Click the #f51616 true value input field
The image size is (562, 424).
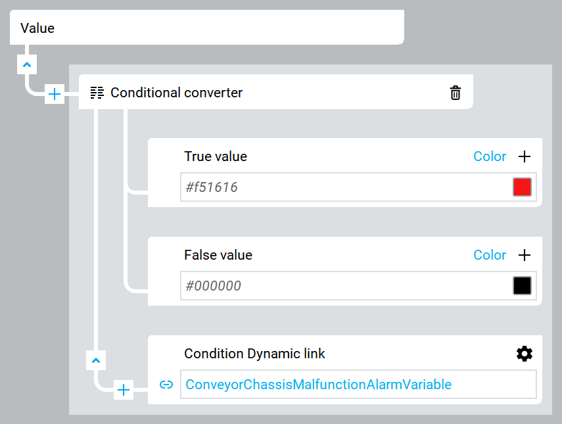click(342, 187)
